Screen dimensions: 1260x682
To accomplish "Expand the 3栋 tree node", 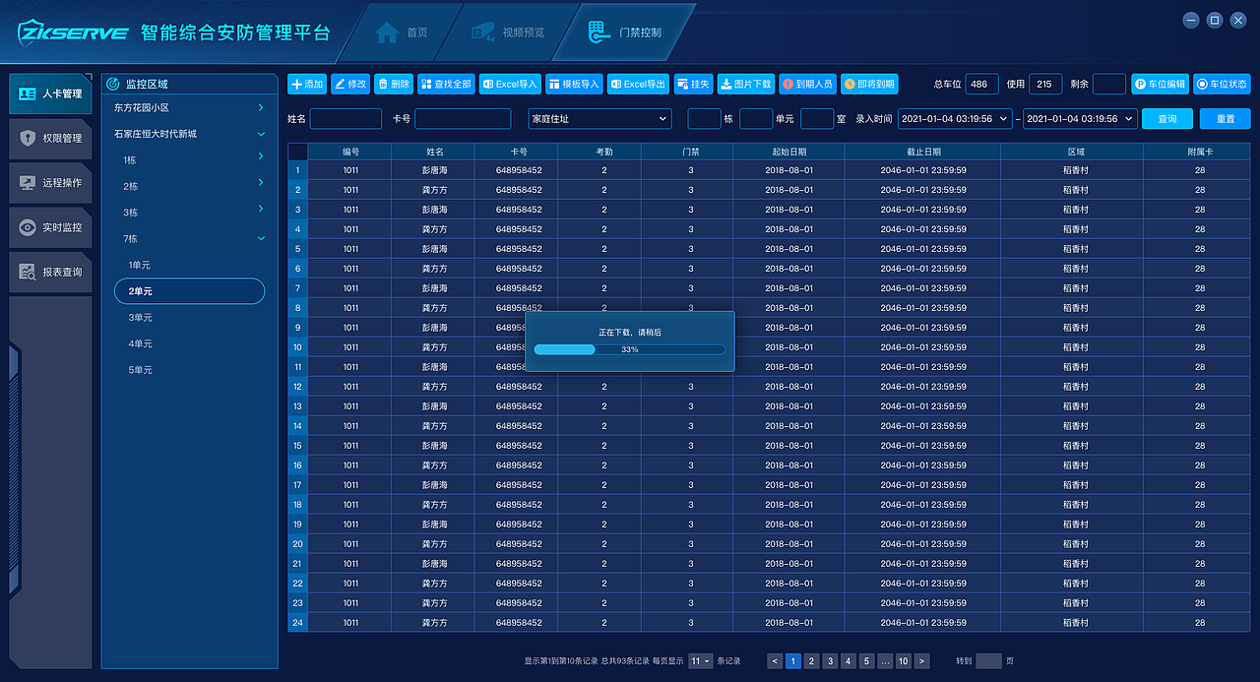I will click(x=261, y=209).
